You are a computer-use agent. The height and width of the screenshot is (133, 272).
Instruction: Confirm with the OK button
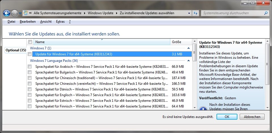pos(227,117)
